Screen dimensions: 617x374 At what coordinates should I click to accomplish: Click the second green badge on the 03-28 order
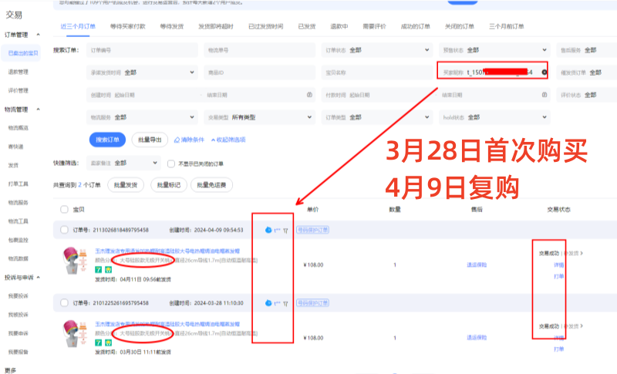(108, 342)
